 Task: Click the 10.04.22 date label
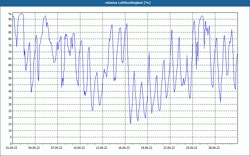(79, 148)
